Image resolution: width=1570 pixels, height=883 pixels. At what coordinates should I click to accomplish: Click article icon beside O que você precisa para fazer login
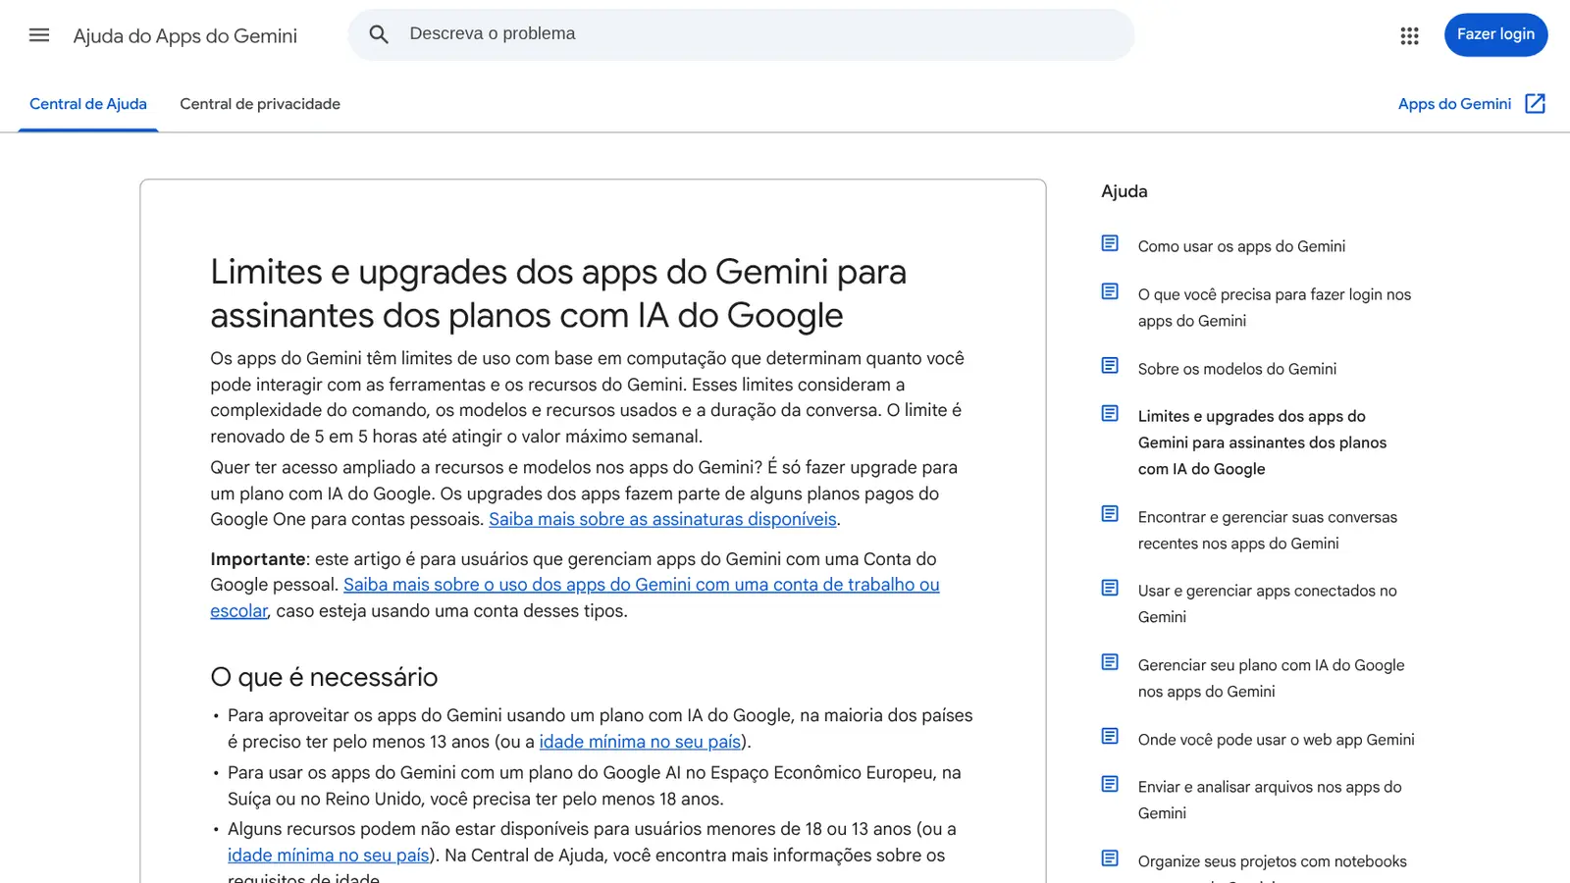tap(1110, 291)
